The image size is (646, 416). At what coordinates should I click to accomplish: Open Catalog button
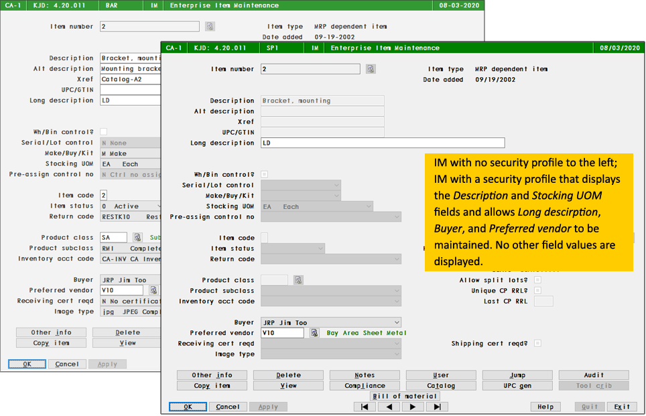(441, 386)
